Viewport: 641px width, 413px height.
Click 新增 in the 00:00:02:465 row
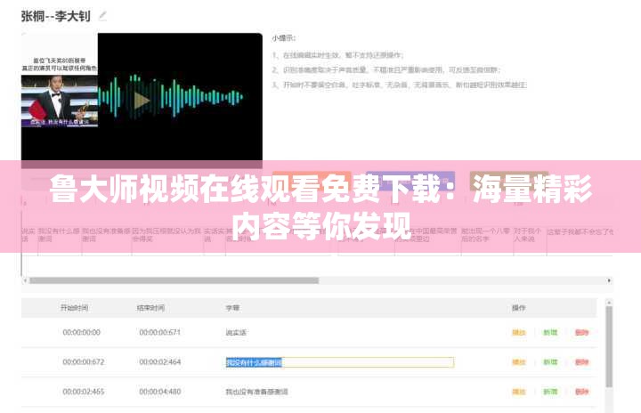point(550,392)
